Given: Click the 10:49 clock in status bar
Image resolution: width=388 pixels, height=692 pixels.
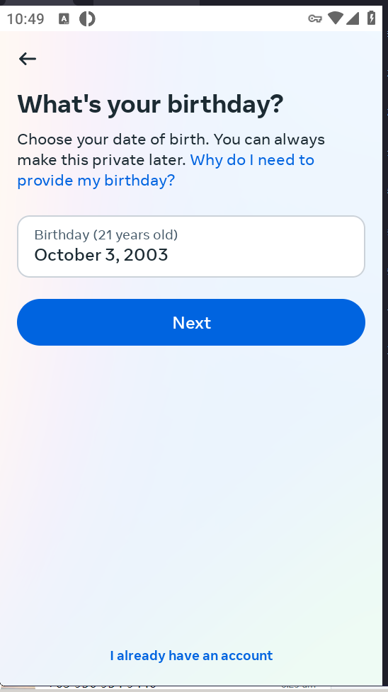Looking at the screenshot, I should click(x=25, y=19).
